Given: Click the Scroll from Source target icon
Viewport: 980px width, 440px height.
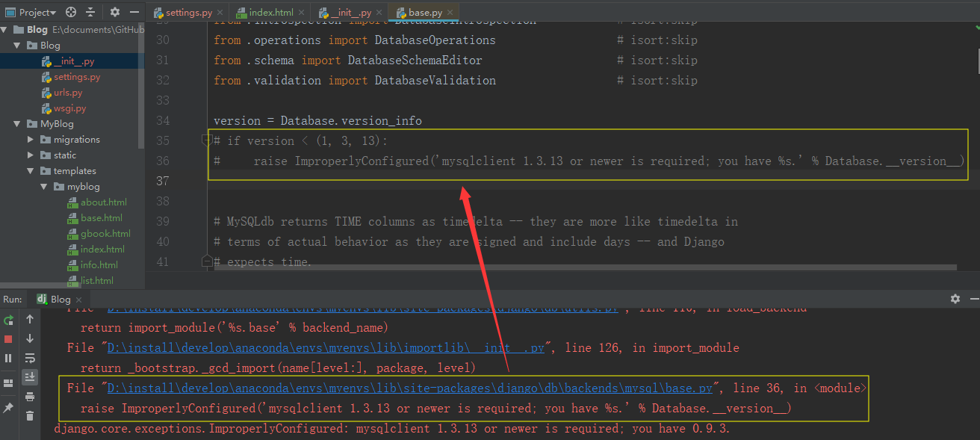Looking at the screenshot, I should (x=71, y=12).
